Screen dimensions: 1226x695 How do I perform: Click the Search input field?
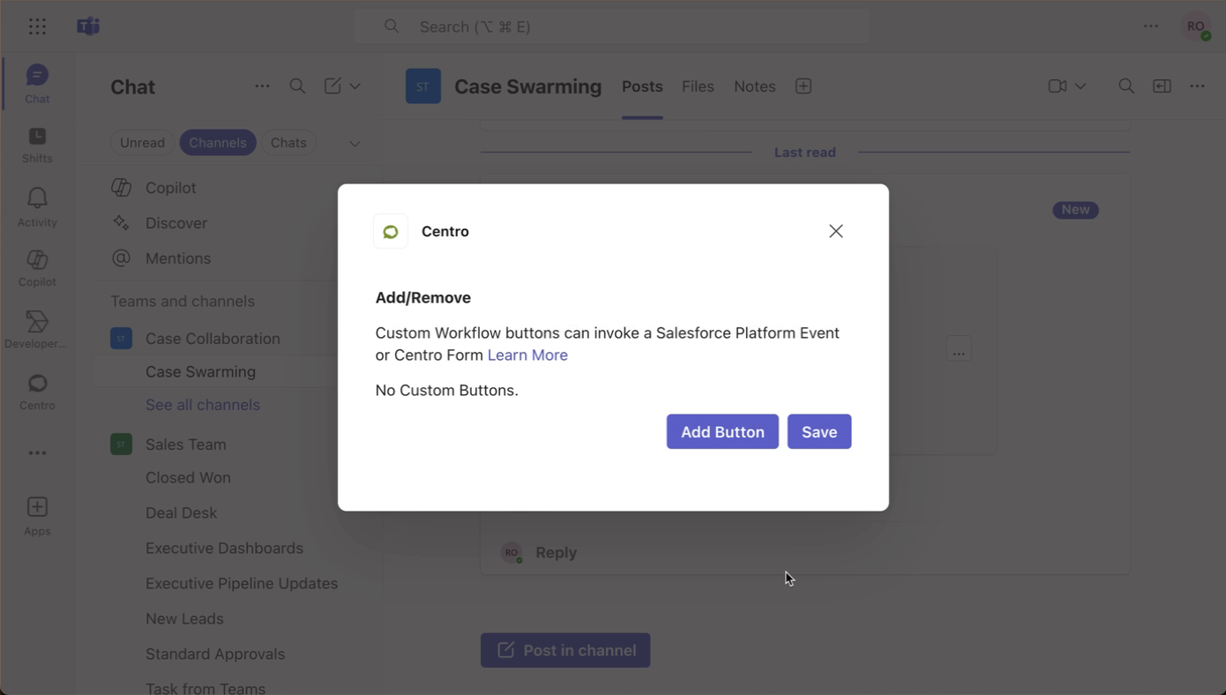coord(611,26)
